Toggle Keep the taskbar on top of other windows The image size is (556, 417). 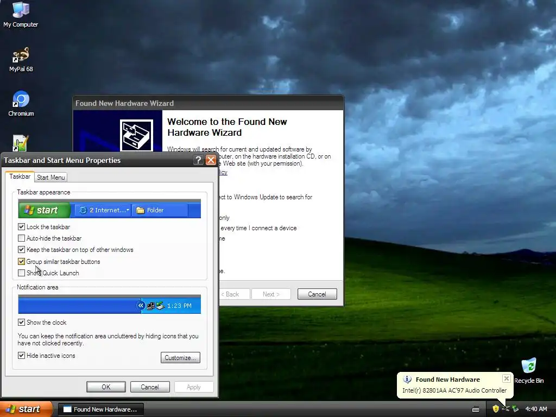click(21, 250)
